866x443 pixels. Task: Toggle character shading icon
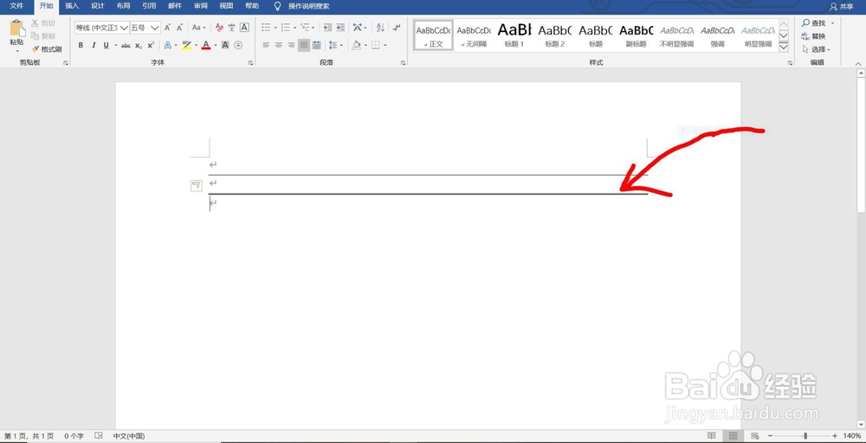coord(225,45)
